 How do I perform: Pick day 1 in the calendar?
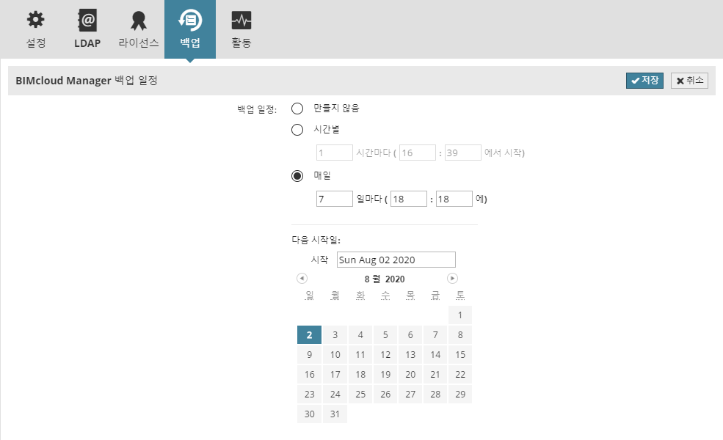coord(460,315)
